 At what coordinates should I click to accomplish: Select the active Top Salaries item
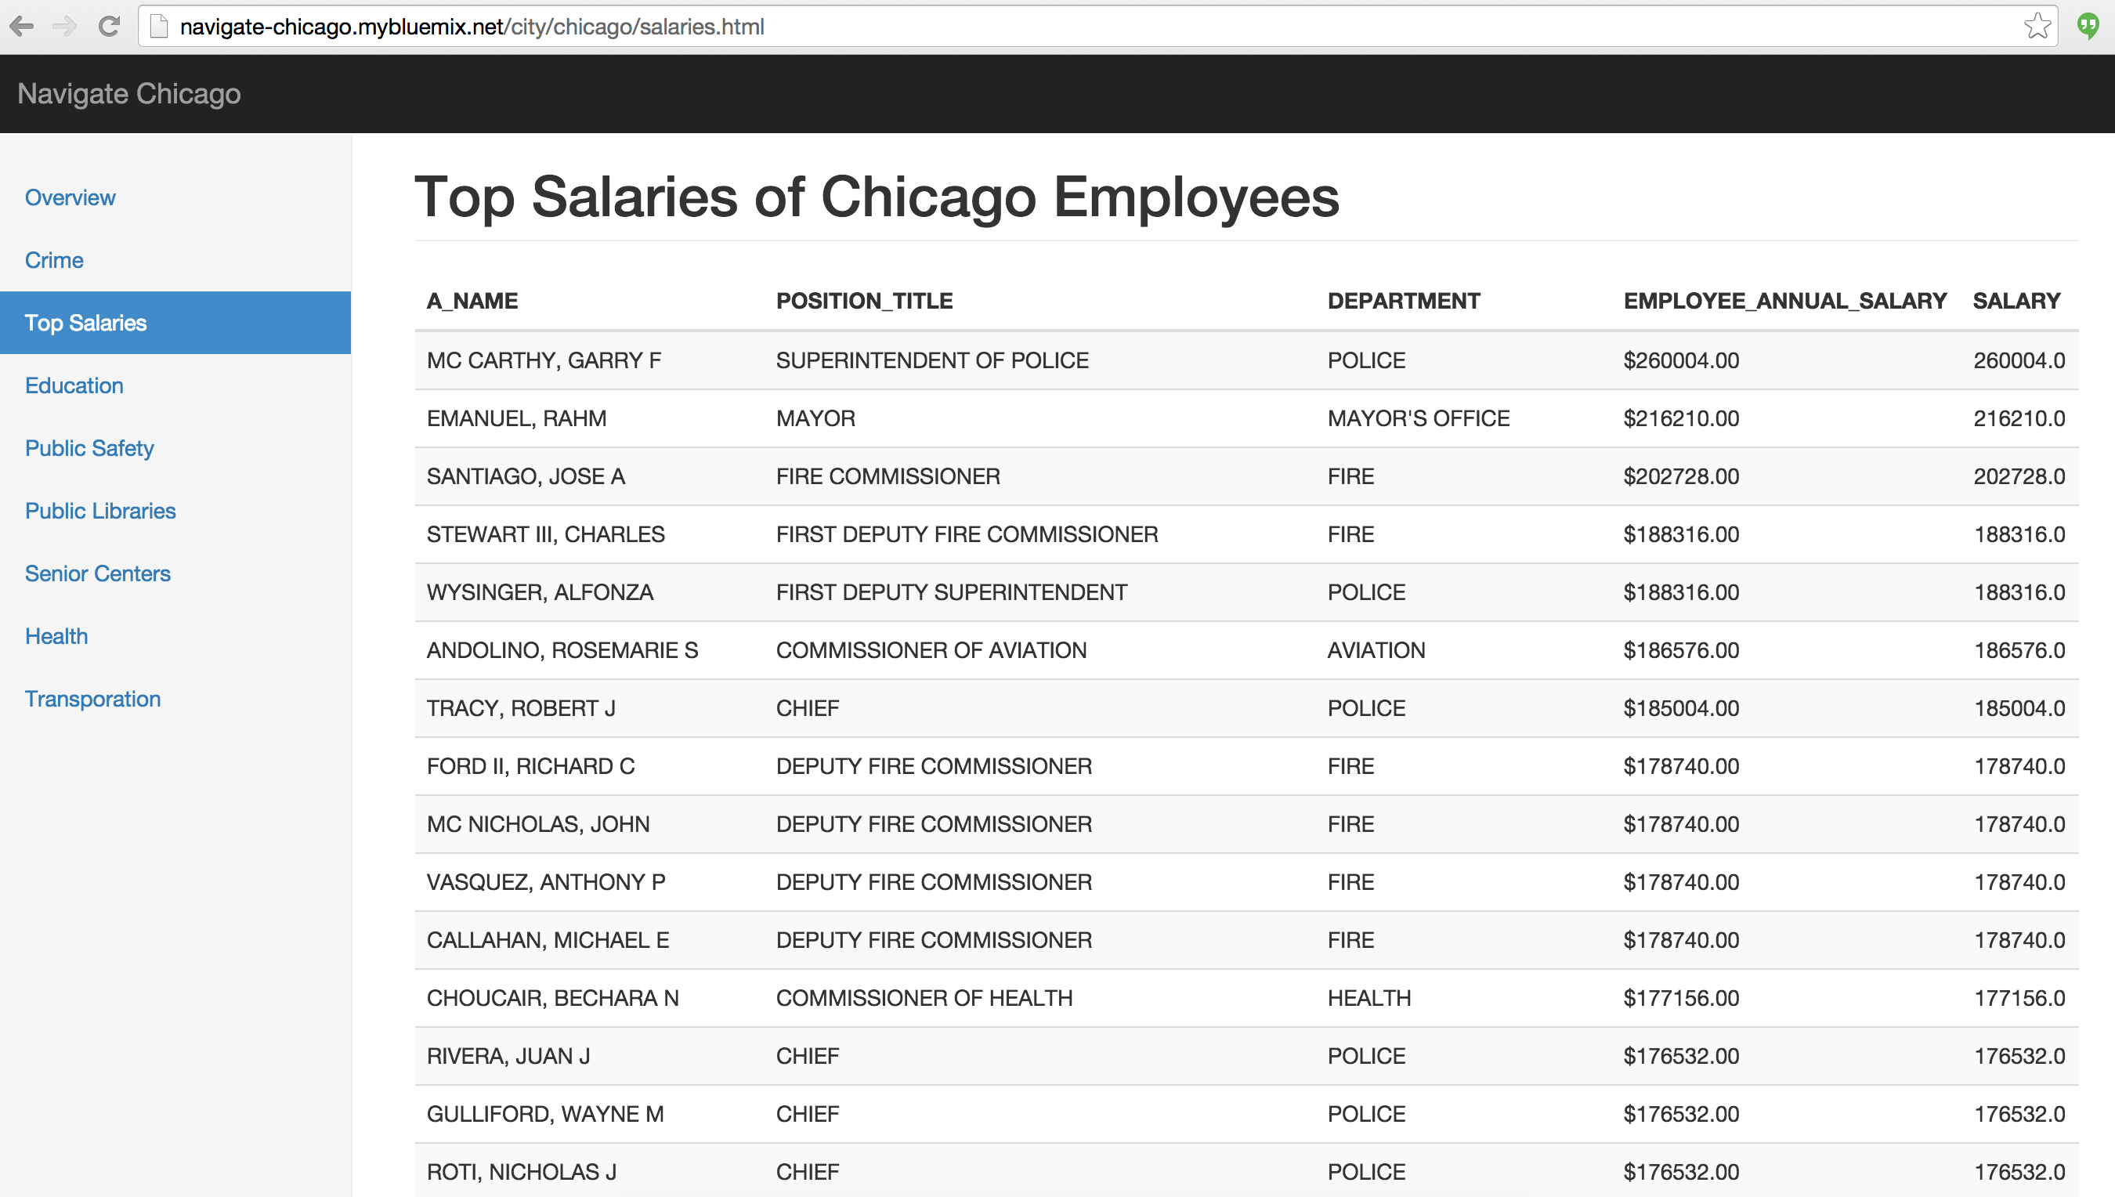[x=85, y=322]
